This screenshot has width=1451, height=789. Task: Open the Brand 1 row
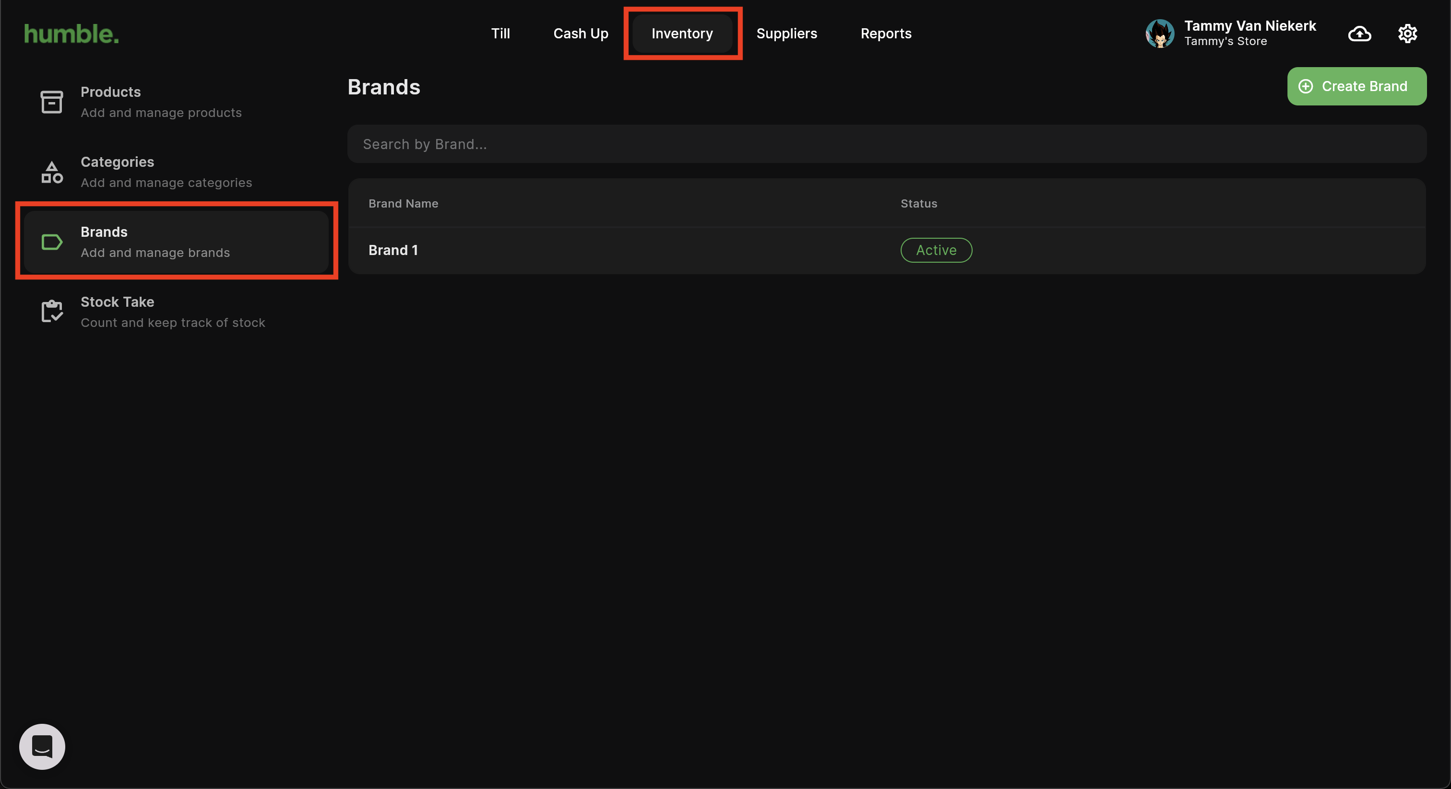tap(887, 250)
